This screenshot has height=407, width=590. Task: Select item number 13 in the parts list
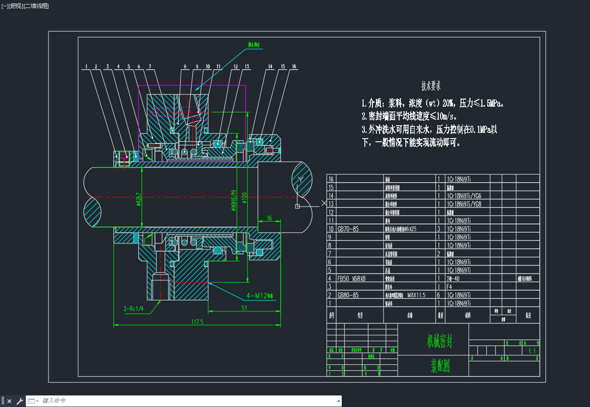coord(331,204)
